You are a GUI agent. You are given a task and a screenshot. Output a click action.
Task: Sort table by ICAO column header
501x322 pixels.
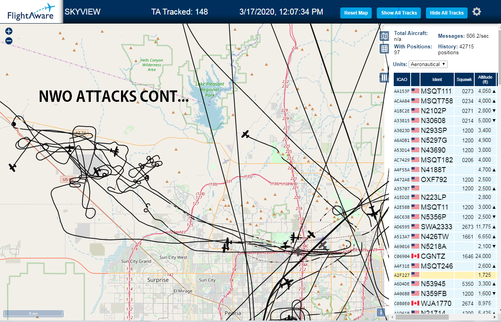coord(402,79)
